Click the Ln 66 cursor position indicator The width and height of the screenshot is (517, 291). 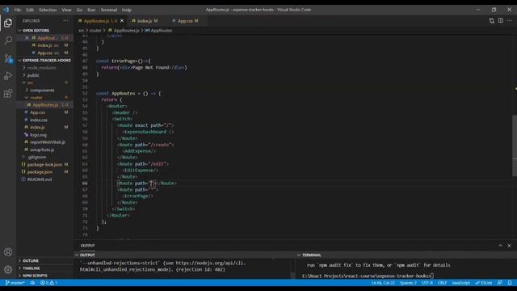383,283
